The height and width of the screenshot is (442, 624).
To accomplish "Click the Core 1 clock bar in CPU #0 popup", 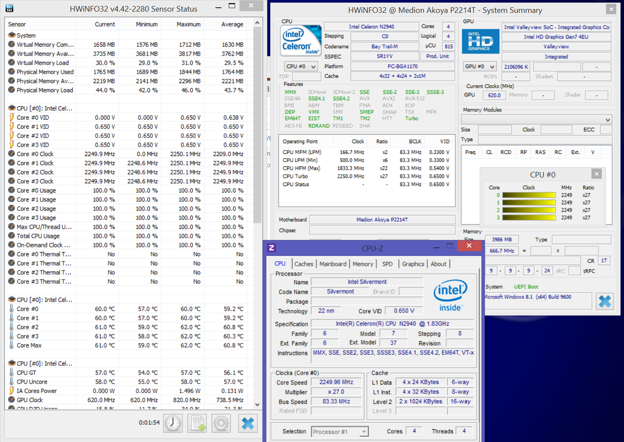I will coord(529,202).
